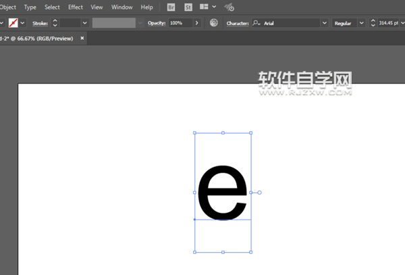Click the opacity 100% field
405x275 pixels.
click(x=180, y=23)
